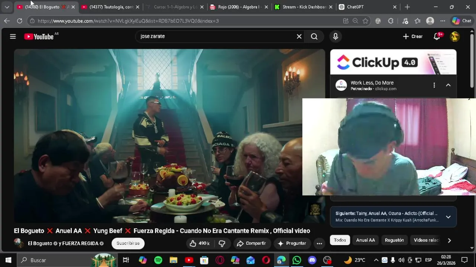The width and height of the screenshot is (476, 267).
Task: Add the page to favorites with the star
Action: point(366,21)
